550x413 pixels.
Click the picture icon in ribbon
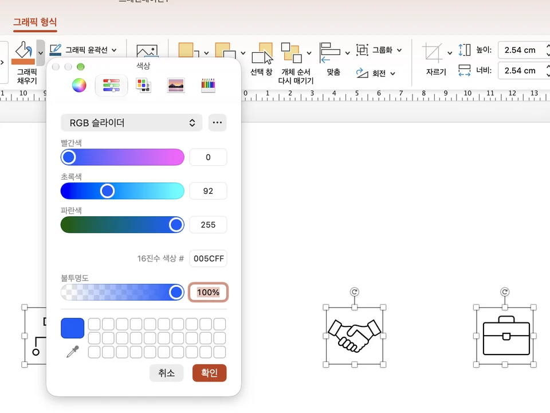pos(147,51)
